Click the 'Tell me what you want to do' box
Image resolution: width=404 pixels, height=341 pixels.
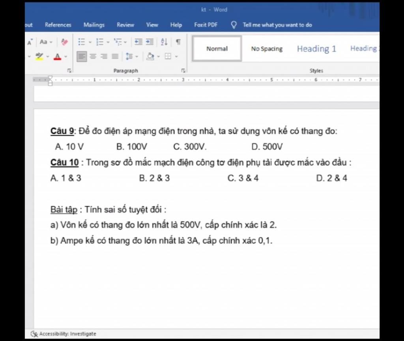pos(277,25)
